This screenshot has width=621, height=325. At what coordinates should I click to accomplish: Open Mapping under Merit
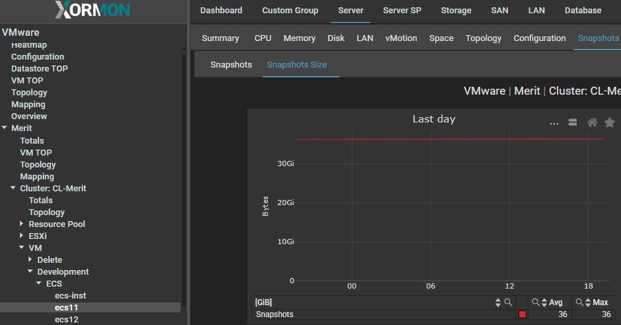[37, 176]
